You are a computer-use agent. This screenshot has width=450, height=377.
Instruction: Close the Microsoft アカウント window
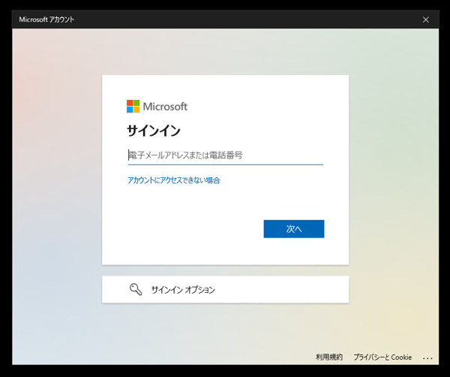point(425,20)
